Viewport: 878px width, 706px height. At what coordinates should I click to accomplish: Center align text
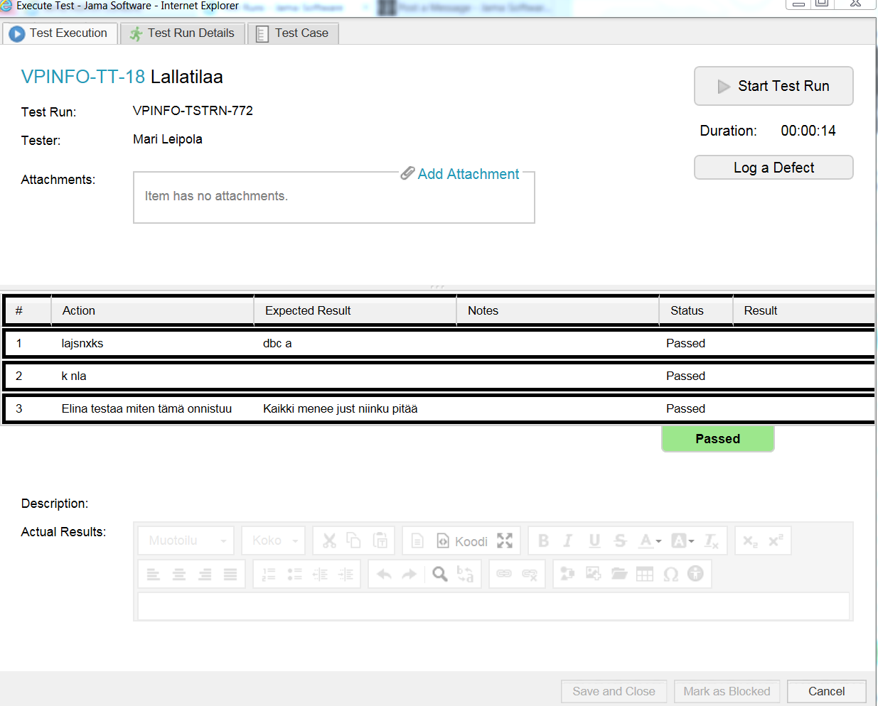point(179,574)
